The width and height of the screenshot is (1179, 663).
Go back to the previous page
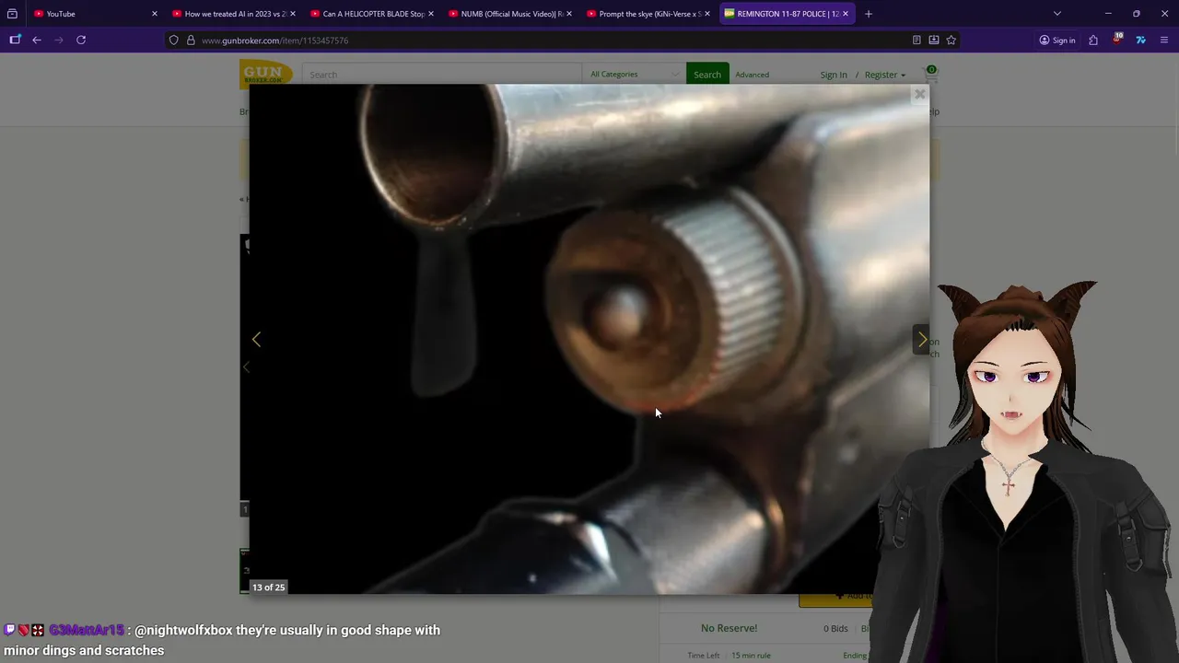click(37, 40)
